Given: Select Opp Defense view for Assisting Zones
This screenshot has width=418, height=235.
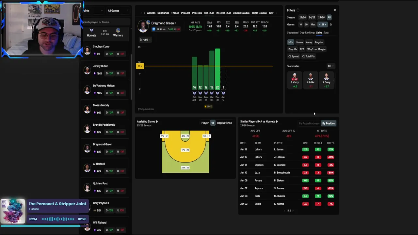Looking at the screenshot, I should pyautogui.click(x=224, y=123).
